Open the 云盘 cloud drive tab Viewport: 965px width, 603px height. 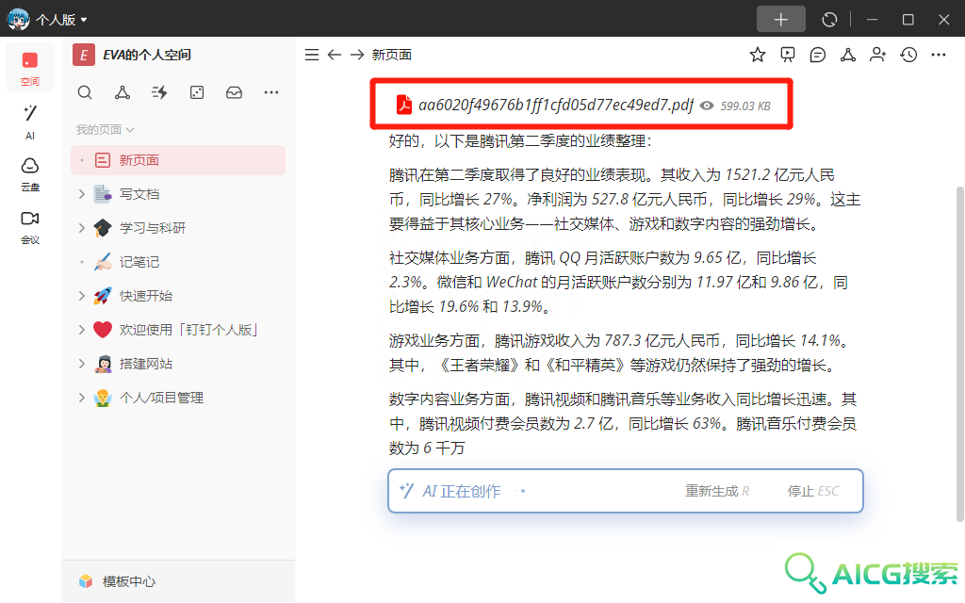pos(29,174)
